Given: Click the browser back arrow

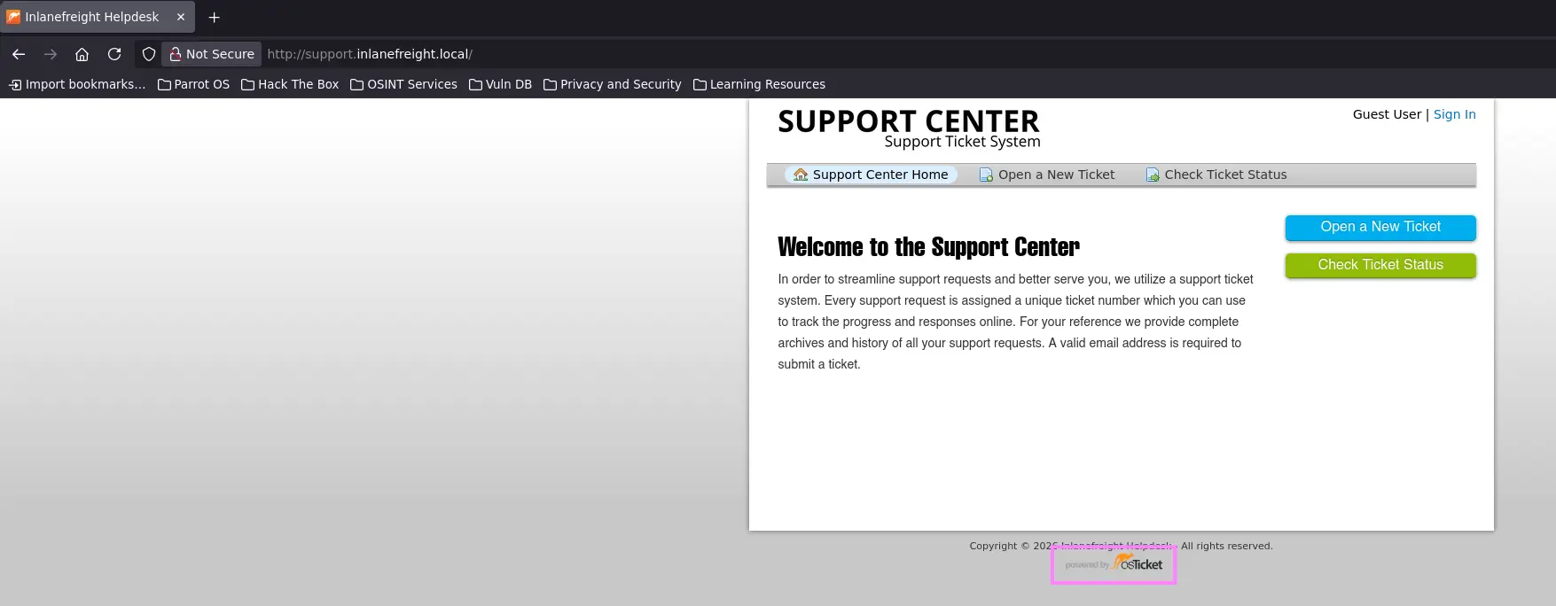Looking at the screenshot, I should (x=19, y=54).
